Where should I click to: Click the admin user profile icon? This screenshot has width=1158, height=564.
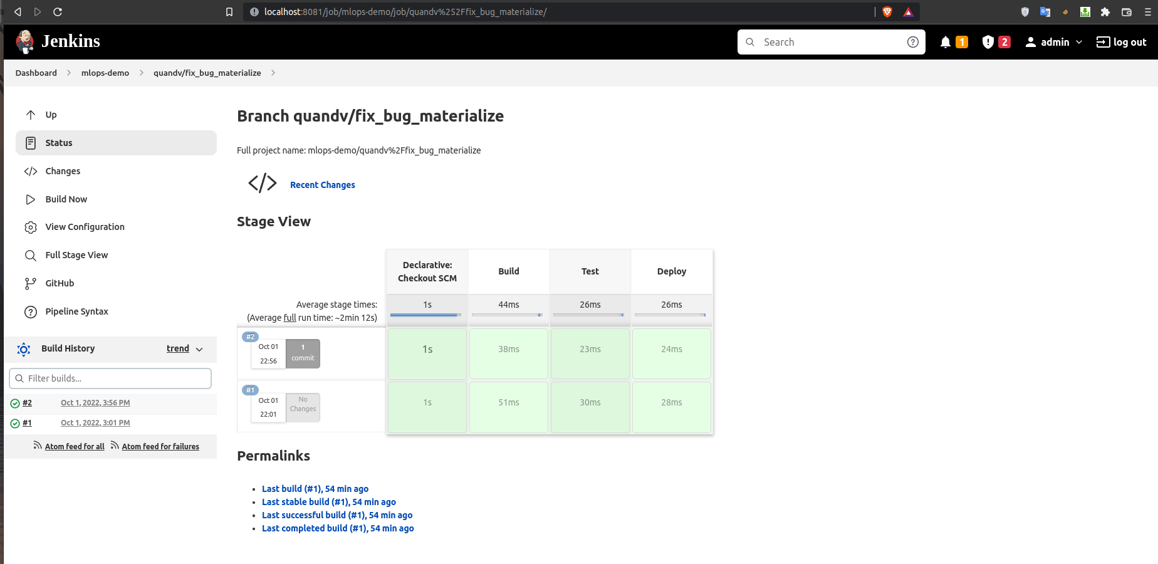[1030, 42]
